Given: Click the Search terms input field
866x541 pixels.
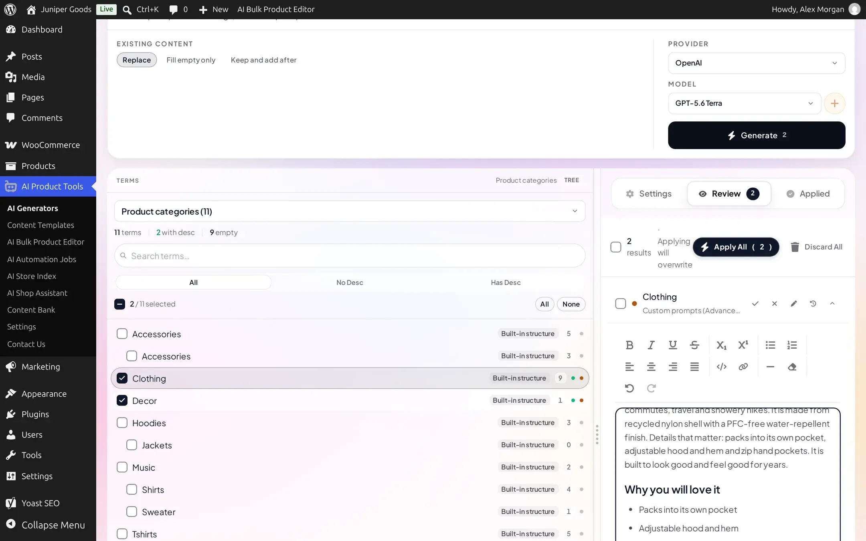Looking at the screenshot, I should [x=350, y=256].
